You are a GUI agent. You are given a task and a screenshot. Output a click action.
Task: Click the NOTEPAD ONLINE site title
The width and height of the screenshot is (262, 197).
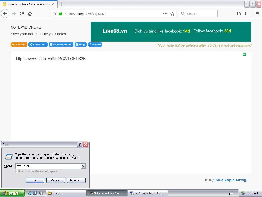pos(26,27)
